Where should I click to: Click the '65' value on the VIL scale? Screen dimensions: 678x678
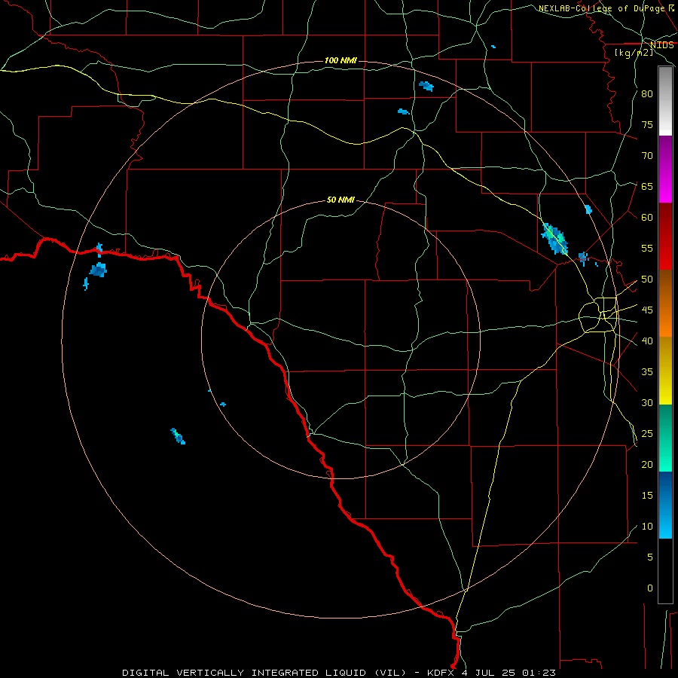coord(647,187)
